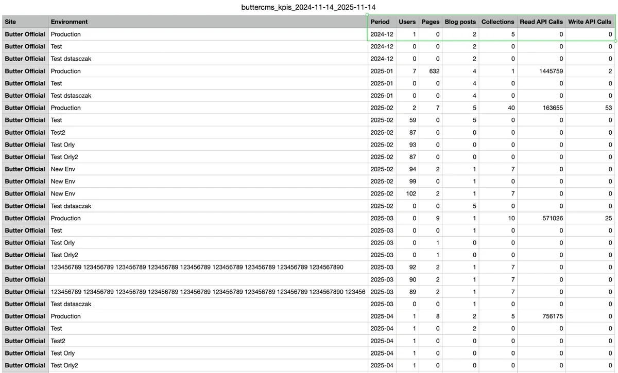Select the Period column header

point(380,22)
